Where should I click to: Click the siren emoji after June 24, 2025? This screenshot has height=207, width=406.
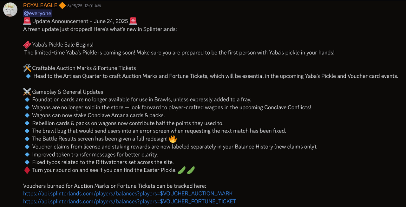133,21
